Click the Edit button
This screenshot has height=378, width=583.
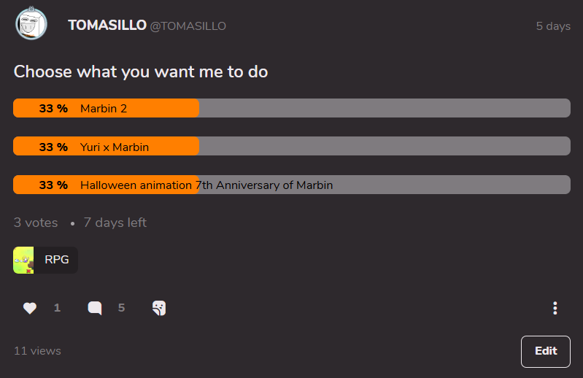click(546, 351)
